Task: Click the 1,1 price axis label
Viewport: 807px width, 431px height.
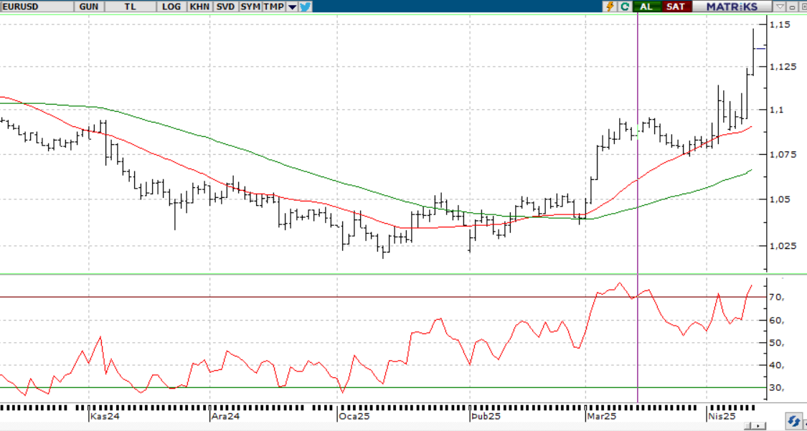Action: coord(777,110)
